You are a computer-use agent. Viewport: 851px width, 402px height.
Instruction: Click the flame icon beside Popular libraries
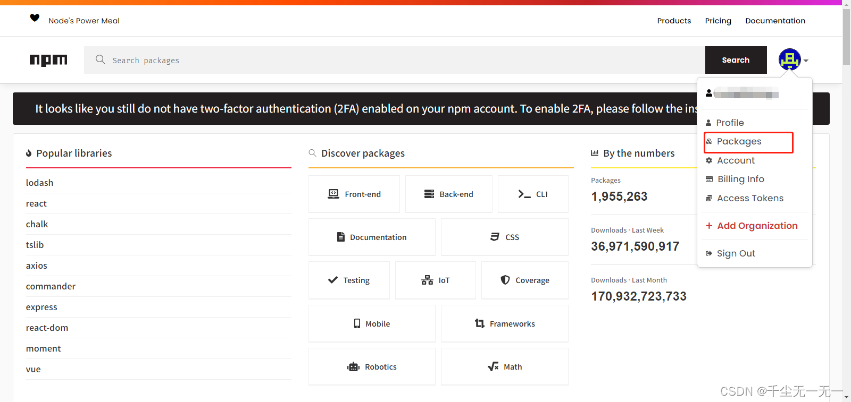pyautogui.click(x=29, y=153)
